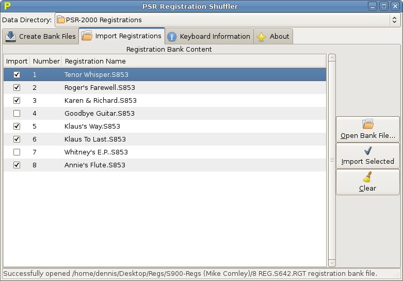Check the import box for Whitney's E.P..S853
403x281 pixels.
pyautogui.click(x=17, y=152)
